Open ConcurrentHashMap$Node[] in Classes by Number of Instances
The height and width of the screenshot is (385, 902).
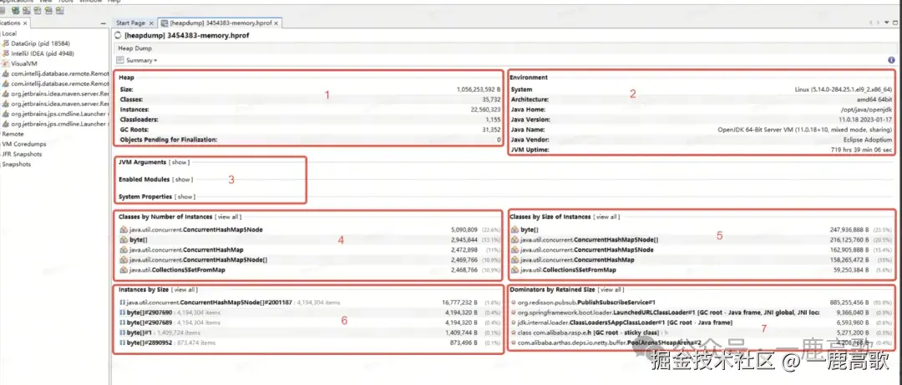(x=199, y=260)
